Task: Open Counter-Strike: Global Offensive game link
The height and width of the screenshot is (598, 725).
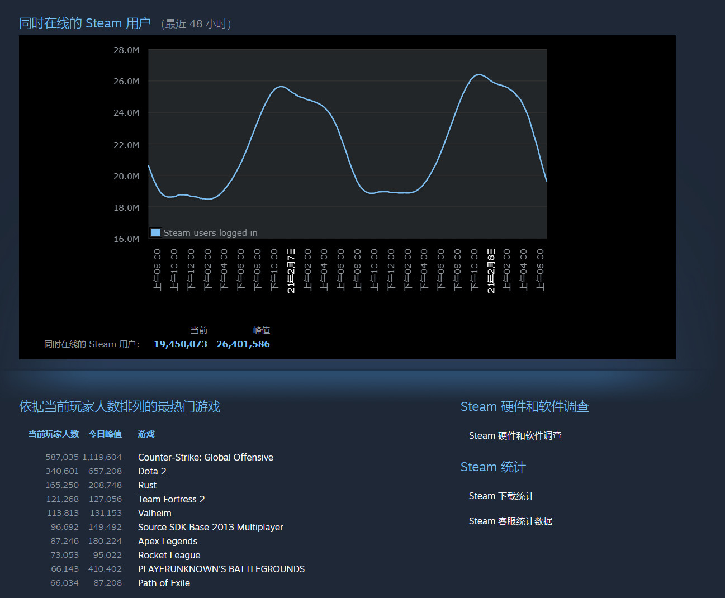Action: (x=206, y=457)
